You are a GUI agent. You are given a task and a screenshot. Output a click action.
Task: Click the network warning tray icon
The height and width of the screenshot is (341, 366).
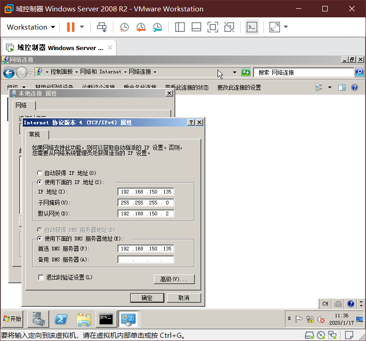[x=310, y=319]
